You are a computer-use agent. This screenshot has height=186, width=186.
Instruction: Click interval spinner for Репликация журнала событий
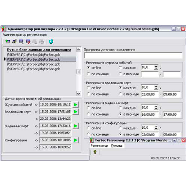(x=156, y=67)
